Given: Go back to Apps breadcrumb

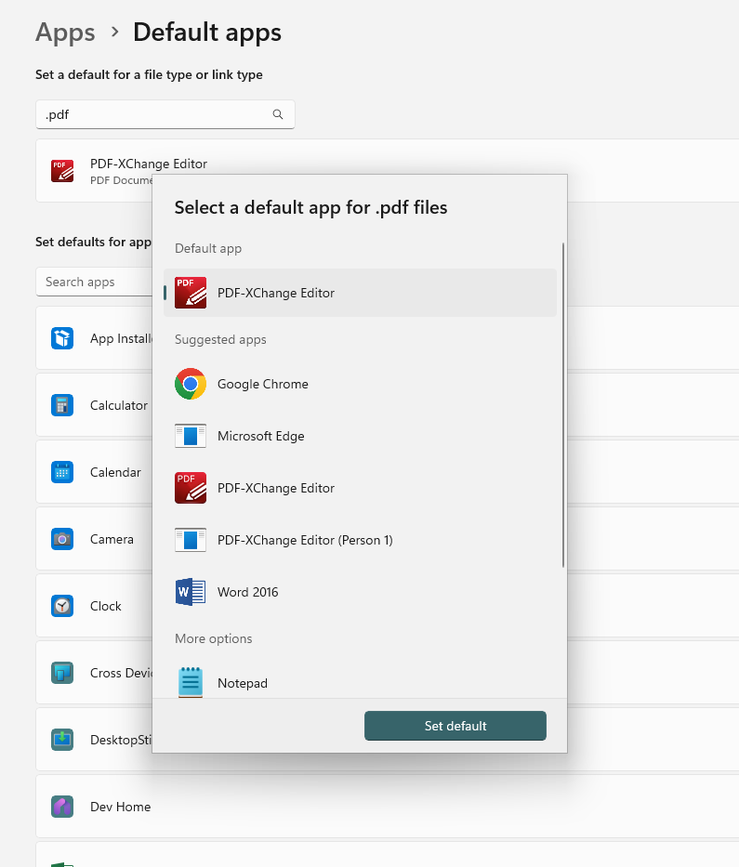Looking at the screenshot, I should pyautogui.click(x=65, y=33).
